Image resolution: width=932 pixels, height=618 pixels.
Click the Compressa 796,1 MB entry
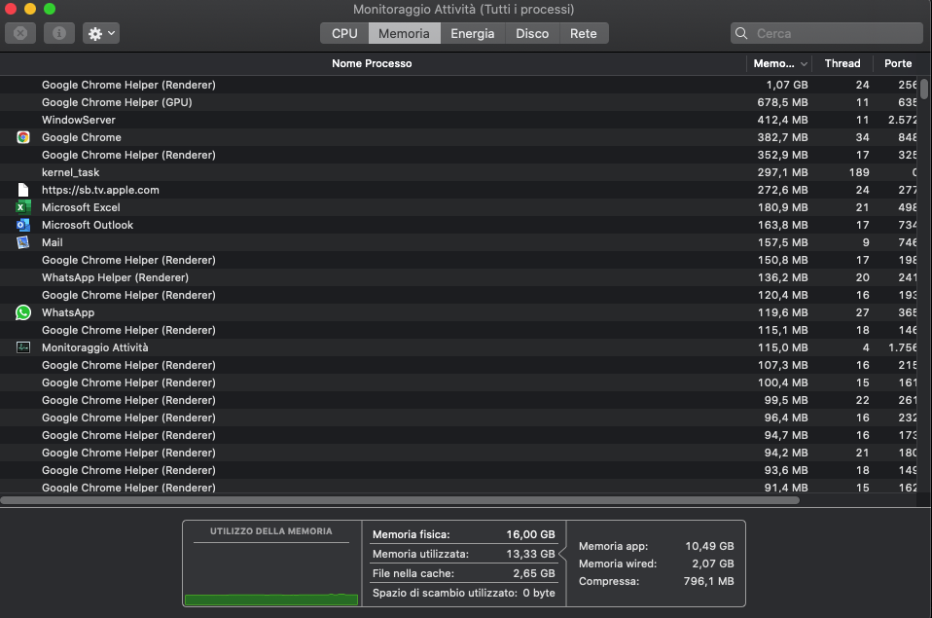pos(657,581)
